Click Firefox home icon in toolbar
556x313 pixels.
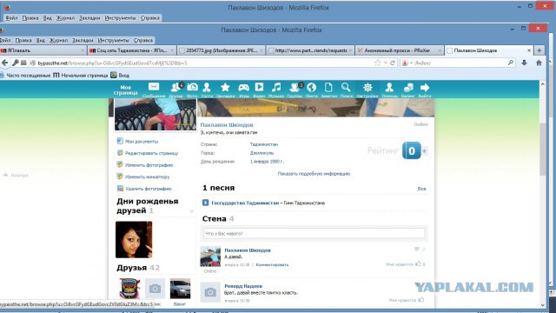click(x=539, y=63)
